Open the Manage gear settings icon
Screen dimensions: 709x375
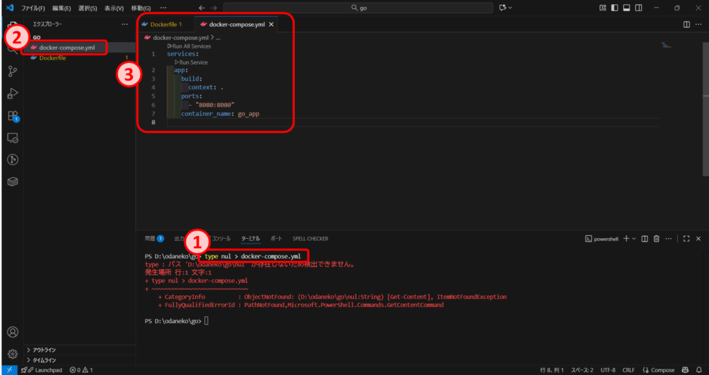pyautogui.click(x=12, y=354)
